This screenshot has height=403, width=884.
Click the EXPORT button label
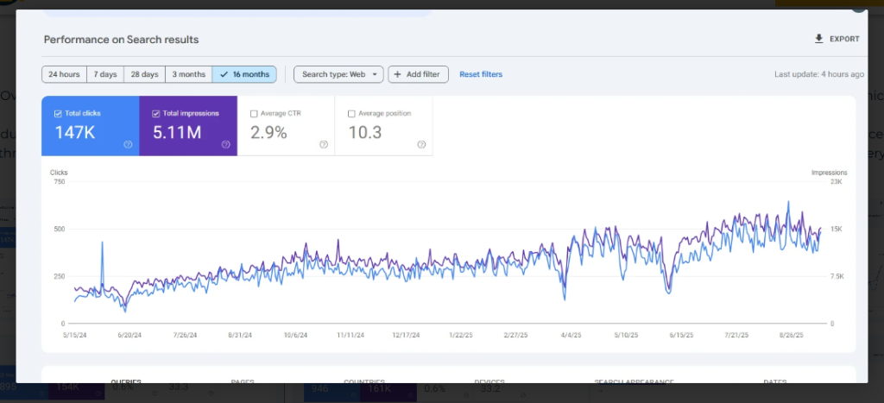point(844,40)
